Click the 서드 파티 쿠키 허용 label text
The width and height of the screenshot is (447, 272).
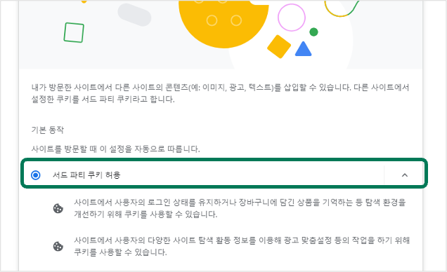click(x=86, y=175)
